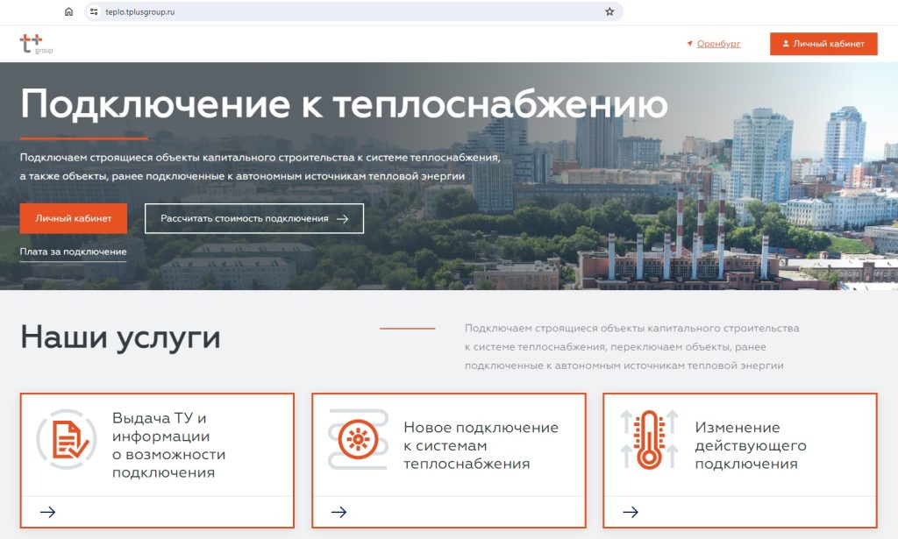The height and width of the screenshot is (539, 898).
Task: Open Изменение действующего подключения title
Action: click(x=750, y=445)
